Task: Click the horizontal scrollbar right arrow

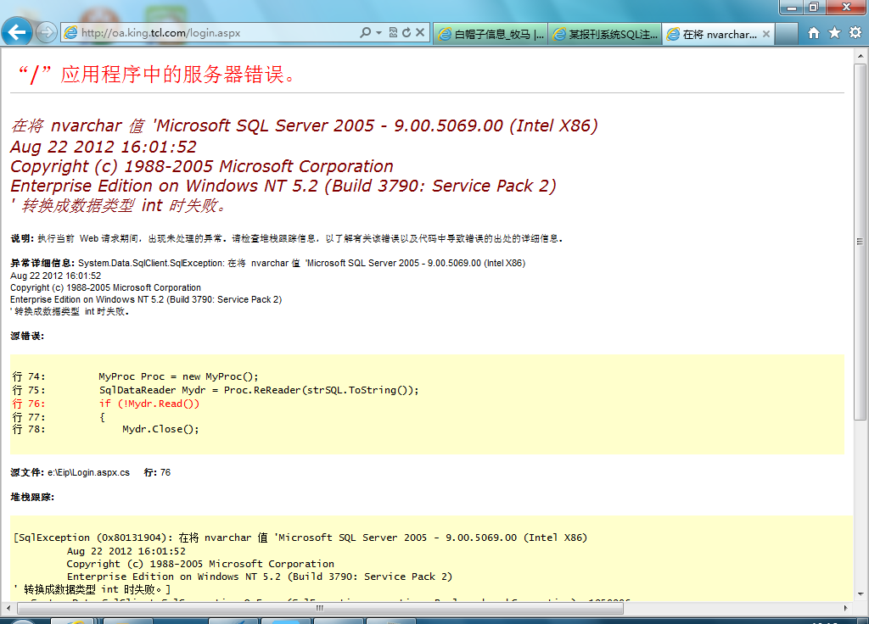Action: tap(846, 608)
